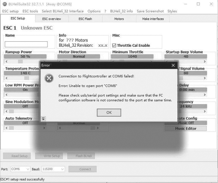Click left arrow of Auto Telemetry slider
This screenshot has height=183, width=218.
coord(6,128)
